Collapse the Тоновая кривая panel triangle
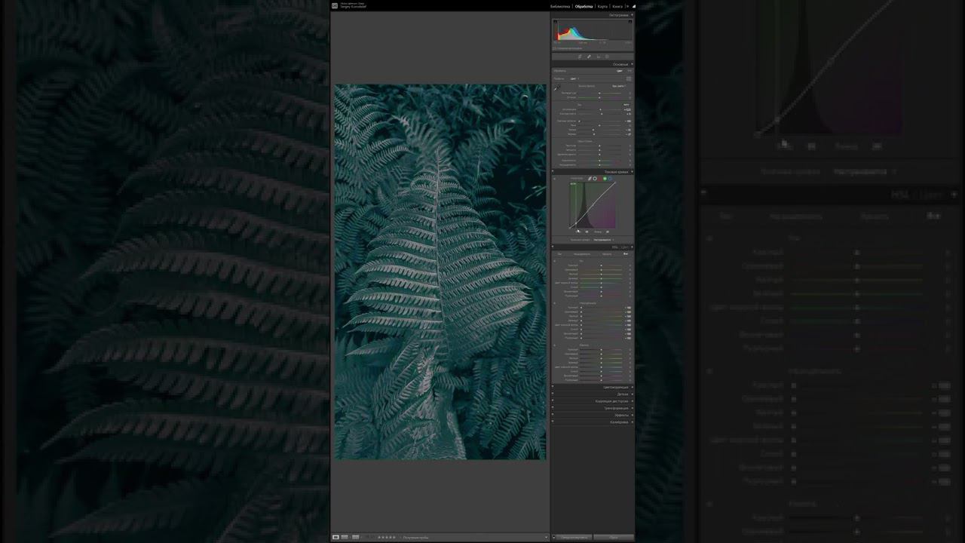The height and width of the screenshot is (543, 965). [x=632, y=172]
